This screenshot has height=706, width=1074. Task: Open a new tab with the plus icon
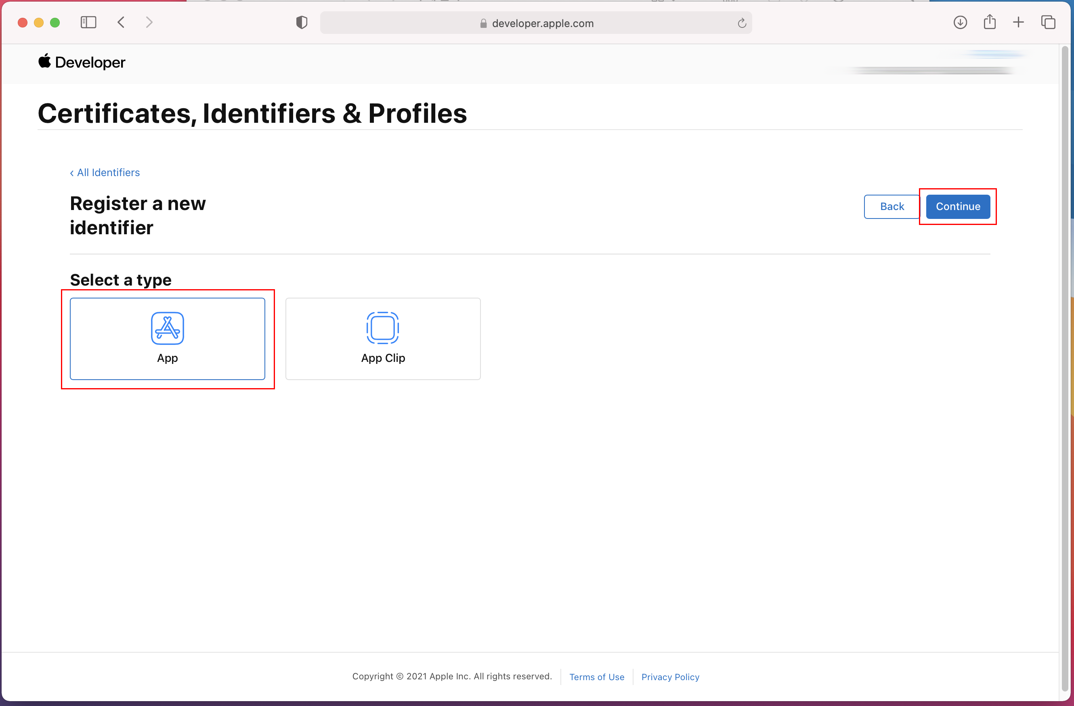[x=1019, y=22]
